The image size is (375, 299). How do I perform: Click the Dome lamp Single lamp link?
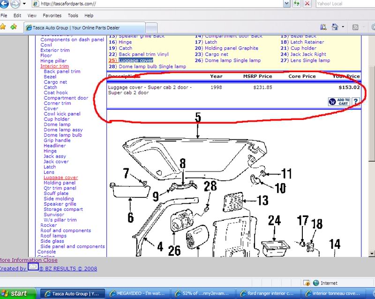[x=232, y=60]
